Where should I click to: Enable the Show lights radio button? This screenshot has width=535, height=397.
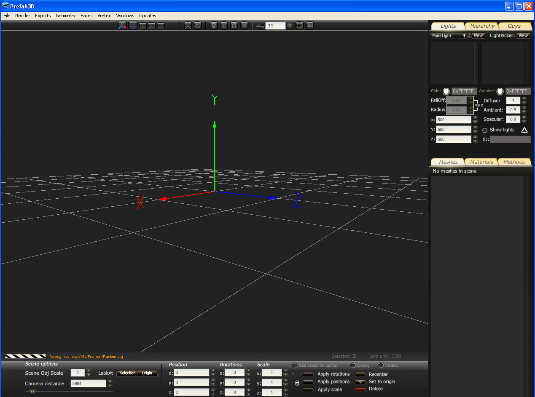485,130
